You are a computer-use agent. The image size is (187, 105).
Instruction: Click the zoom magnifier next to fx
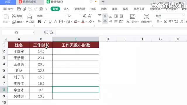pyautogui.click(x=46, y=32)
